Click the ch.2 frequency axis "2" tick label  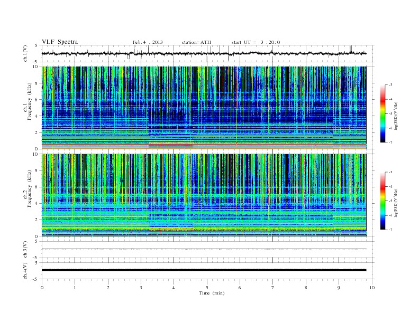click(37, 220)
